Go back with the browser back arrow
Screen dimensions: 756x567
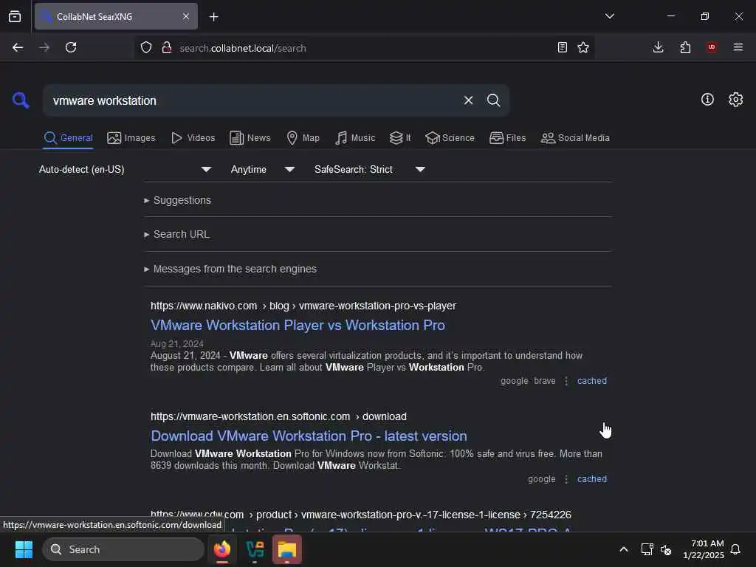click(18, 47)
